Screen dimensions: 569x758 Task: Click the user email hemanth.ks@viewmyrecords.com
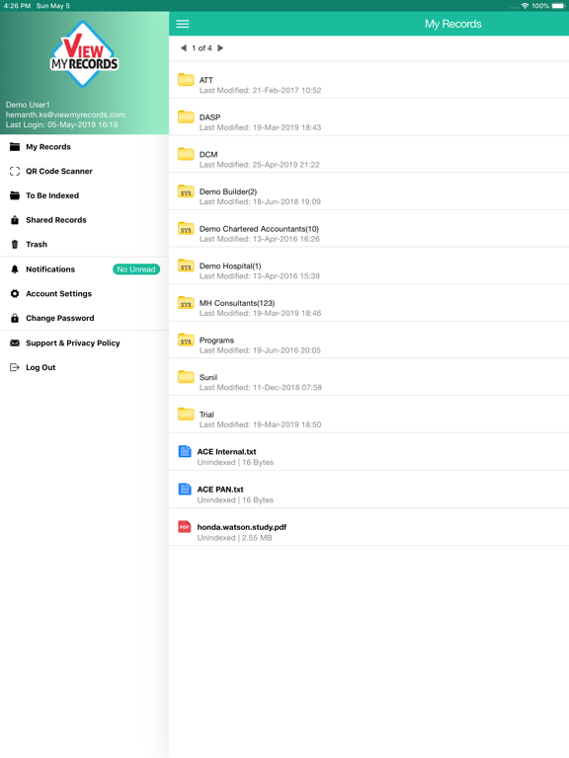tap(65, 114)
